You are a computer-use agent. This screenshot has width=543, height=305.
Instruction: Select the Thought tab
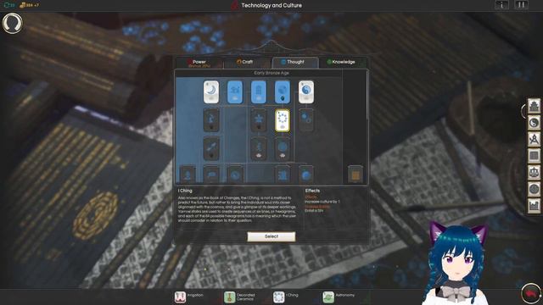pyautogui.click(x=294, y=62)
